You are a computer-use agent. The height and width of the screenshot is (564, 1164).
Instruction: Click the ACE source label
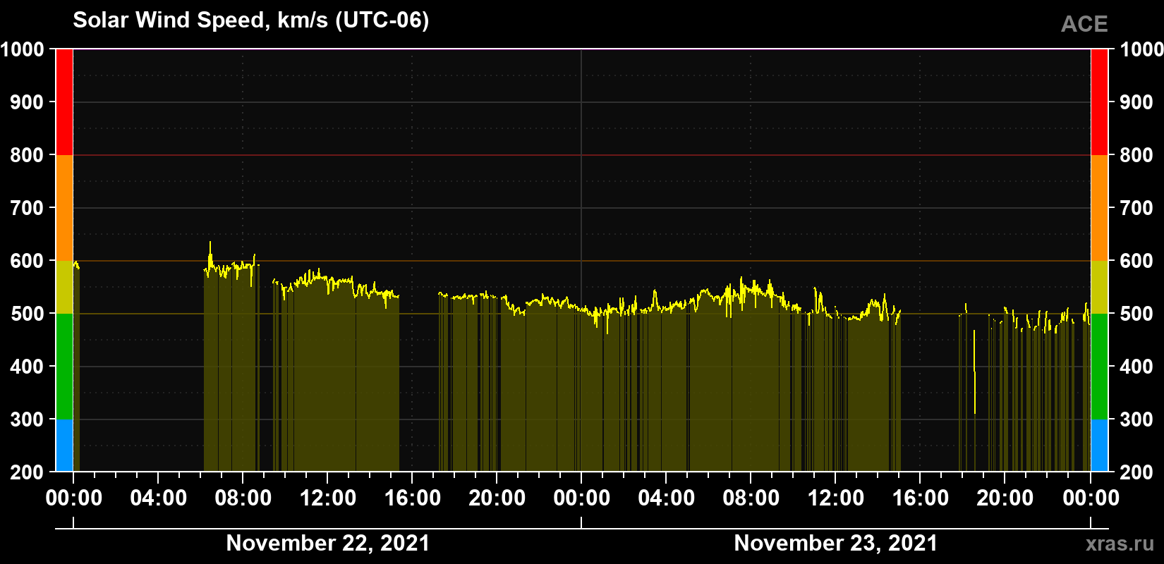tap(1084, 24)
